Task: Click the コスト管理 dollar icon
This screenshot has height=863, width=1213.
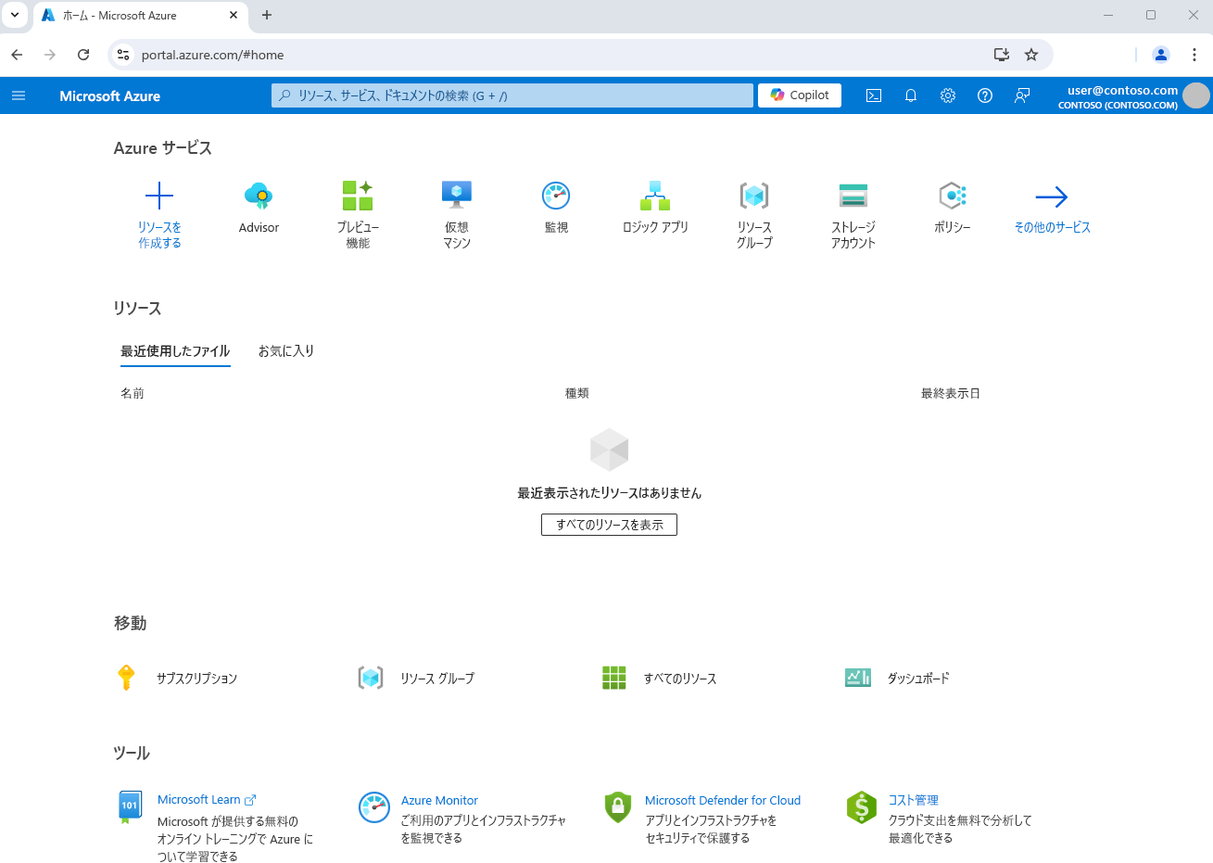Action: (x=862, y=807)
